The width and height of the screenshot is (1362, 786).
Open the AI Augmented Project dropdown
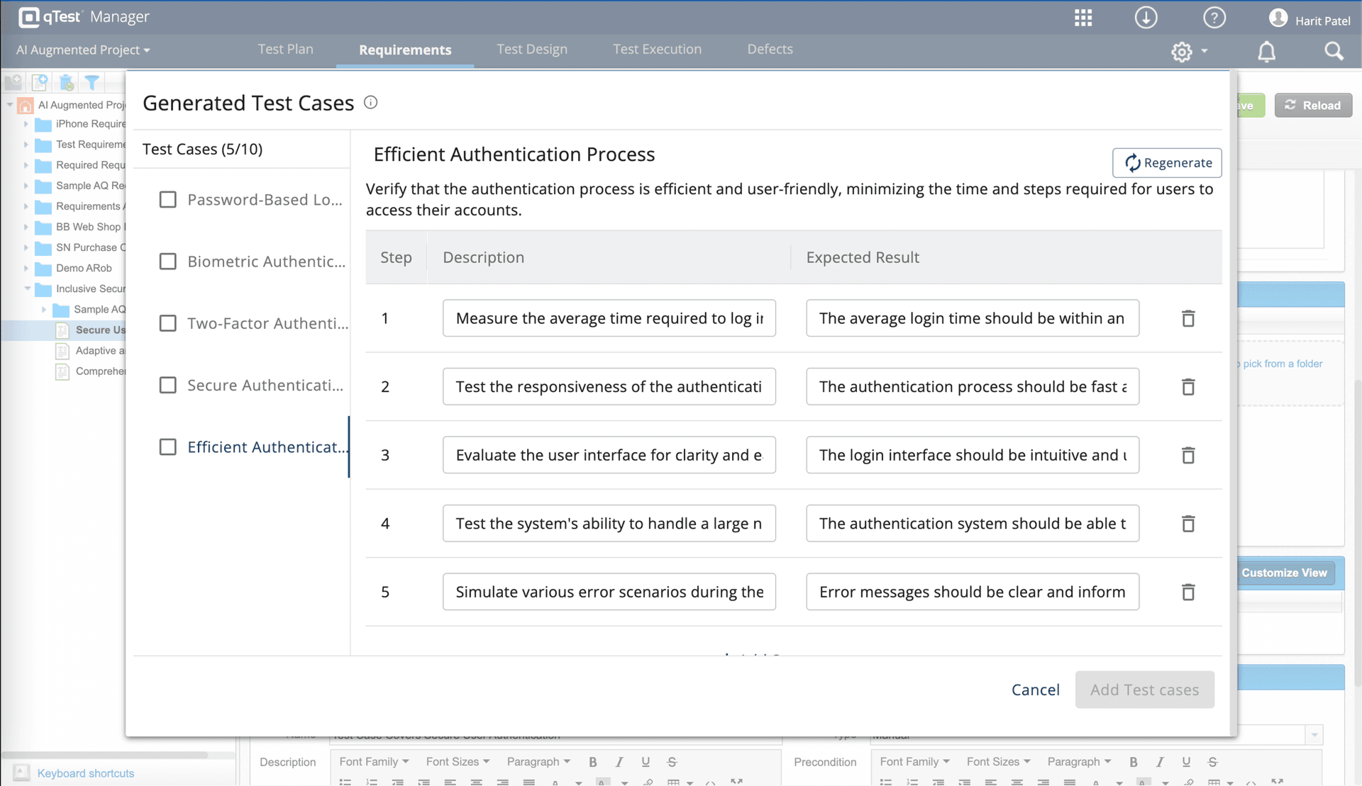82,50
